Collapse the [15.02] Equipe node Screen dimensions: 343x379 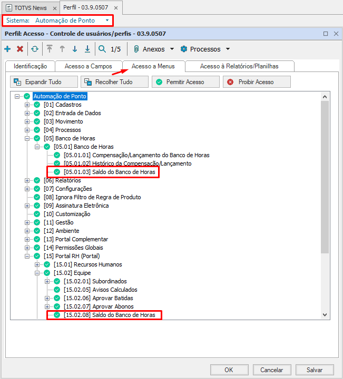coord(37,273)
